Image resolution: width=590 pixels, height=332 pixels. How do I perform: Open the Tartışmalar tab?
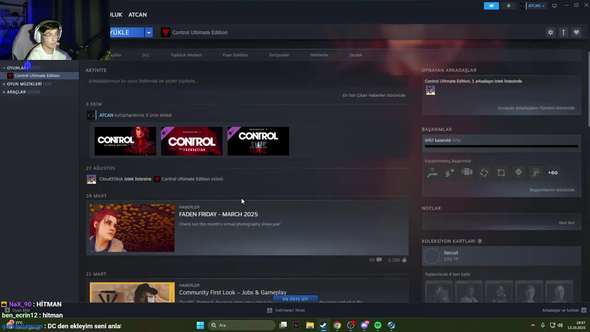pos(279,55)
